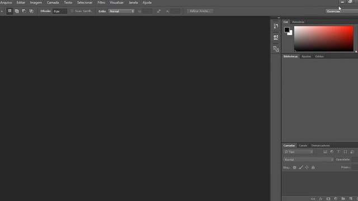Open the Editar menu
Screen dimensions: 358x201
[x=21, y=2]
